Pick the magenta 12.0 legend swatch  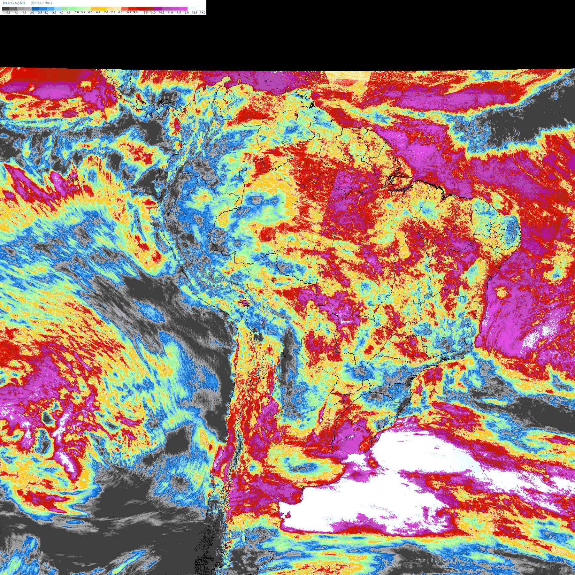click(183, 9)
